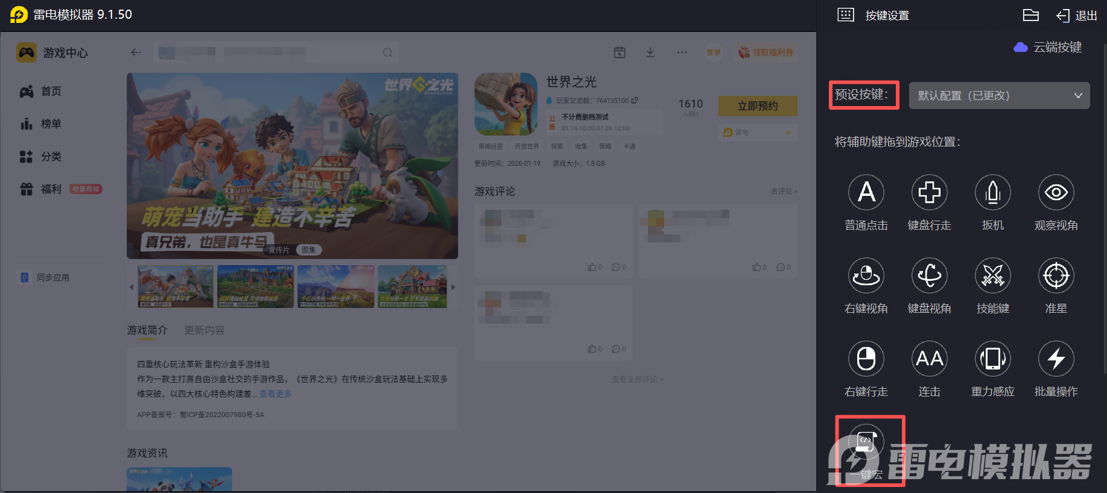1107x493 pixels.
Task: Open 榜单 rankings in the sidebar
Action: tap(41, 124)
